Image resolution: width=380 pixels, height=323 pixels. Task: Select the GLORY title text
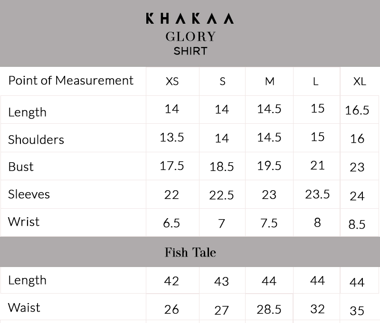190,37
